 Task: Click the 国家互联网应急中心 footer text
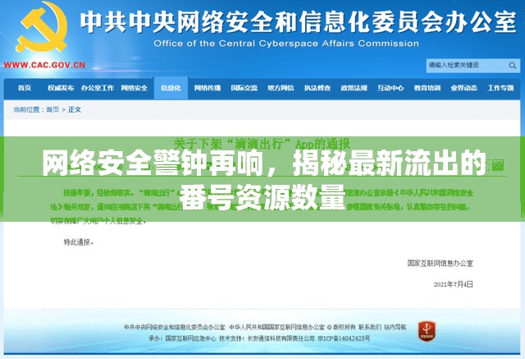[x=191, y=338]
